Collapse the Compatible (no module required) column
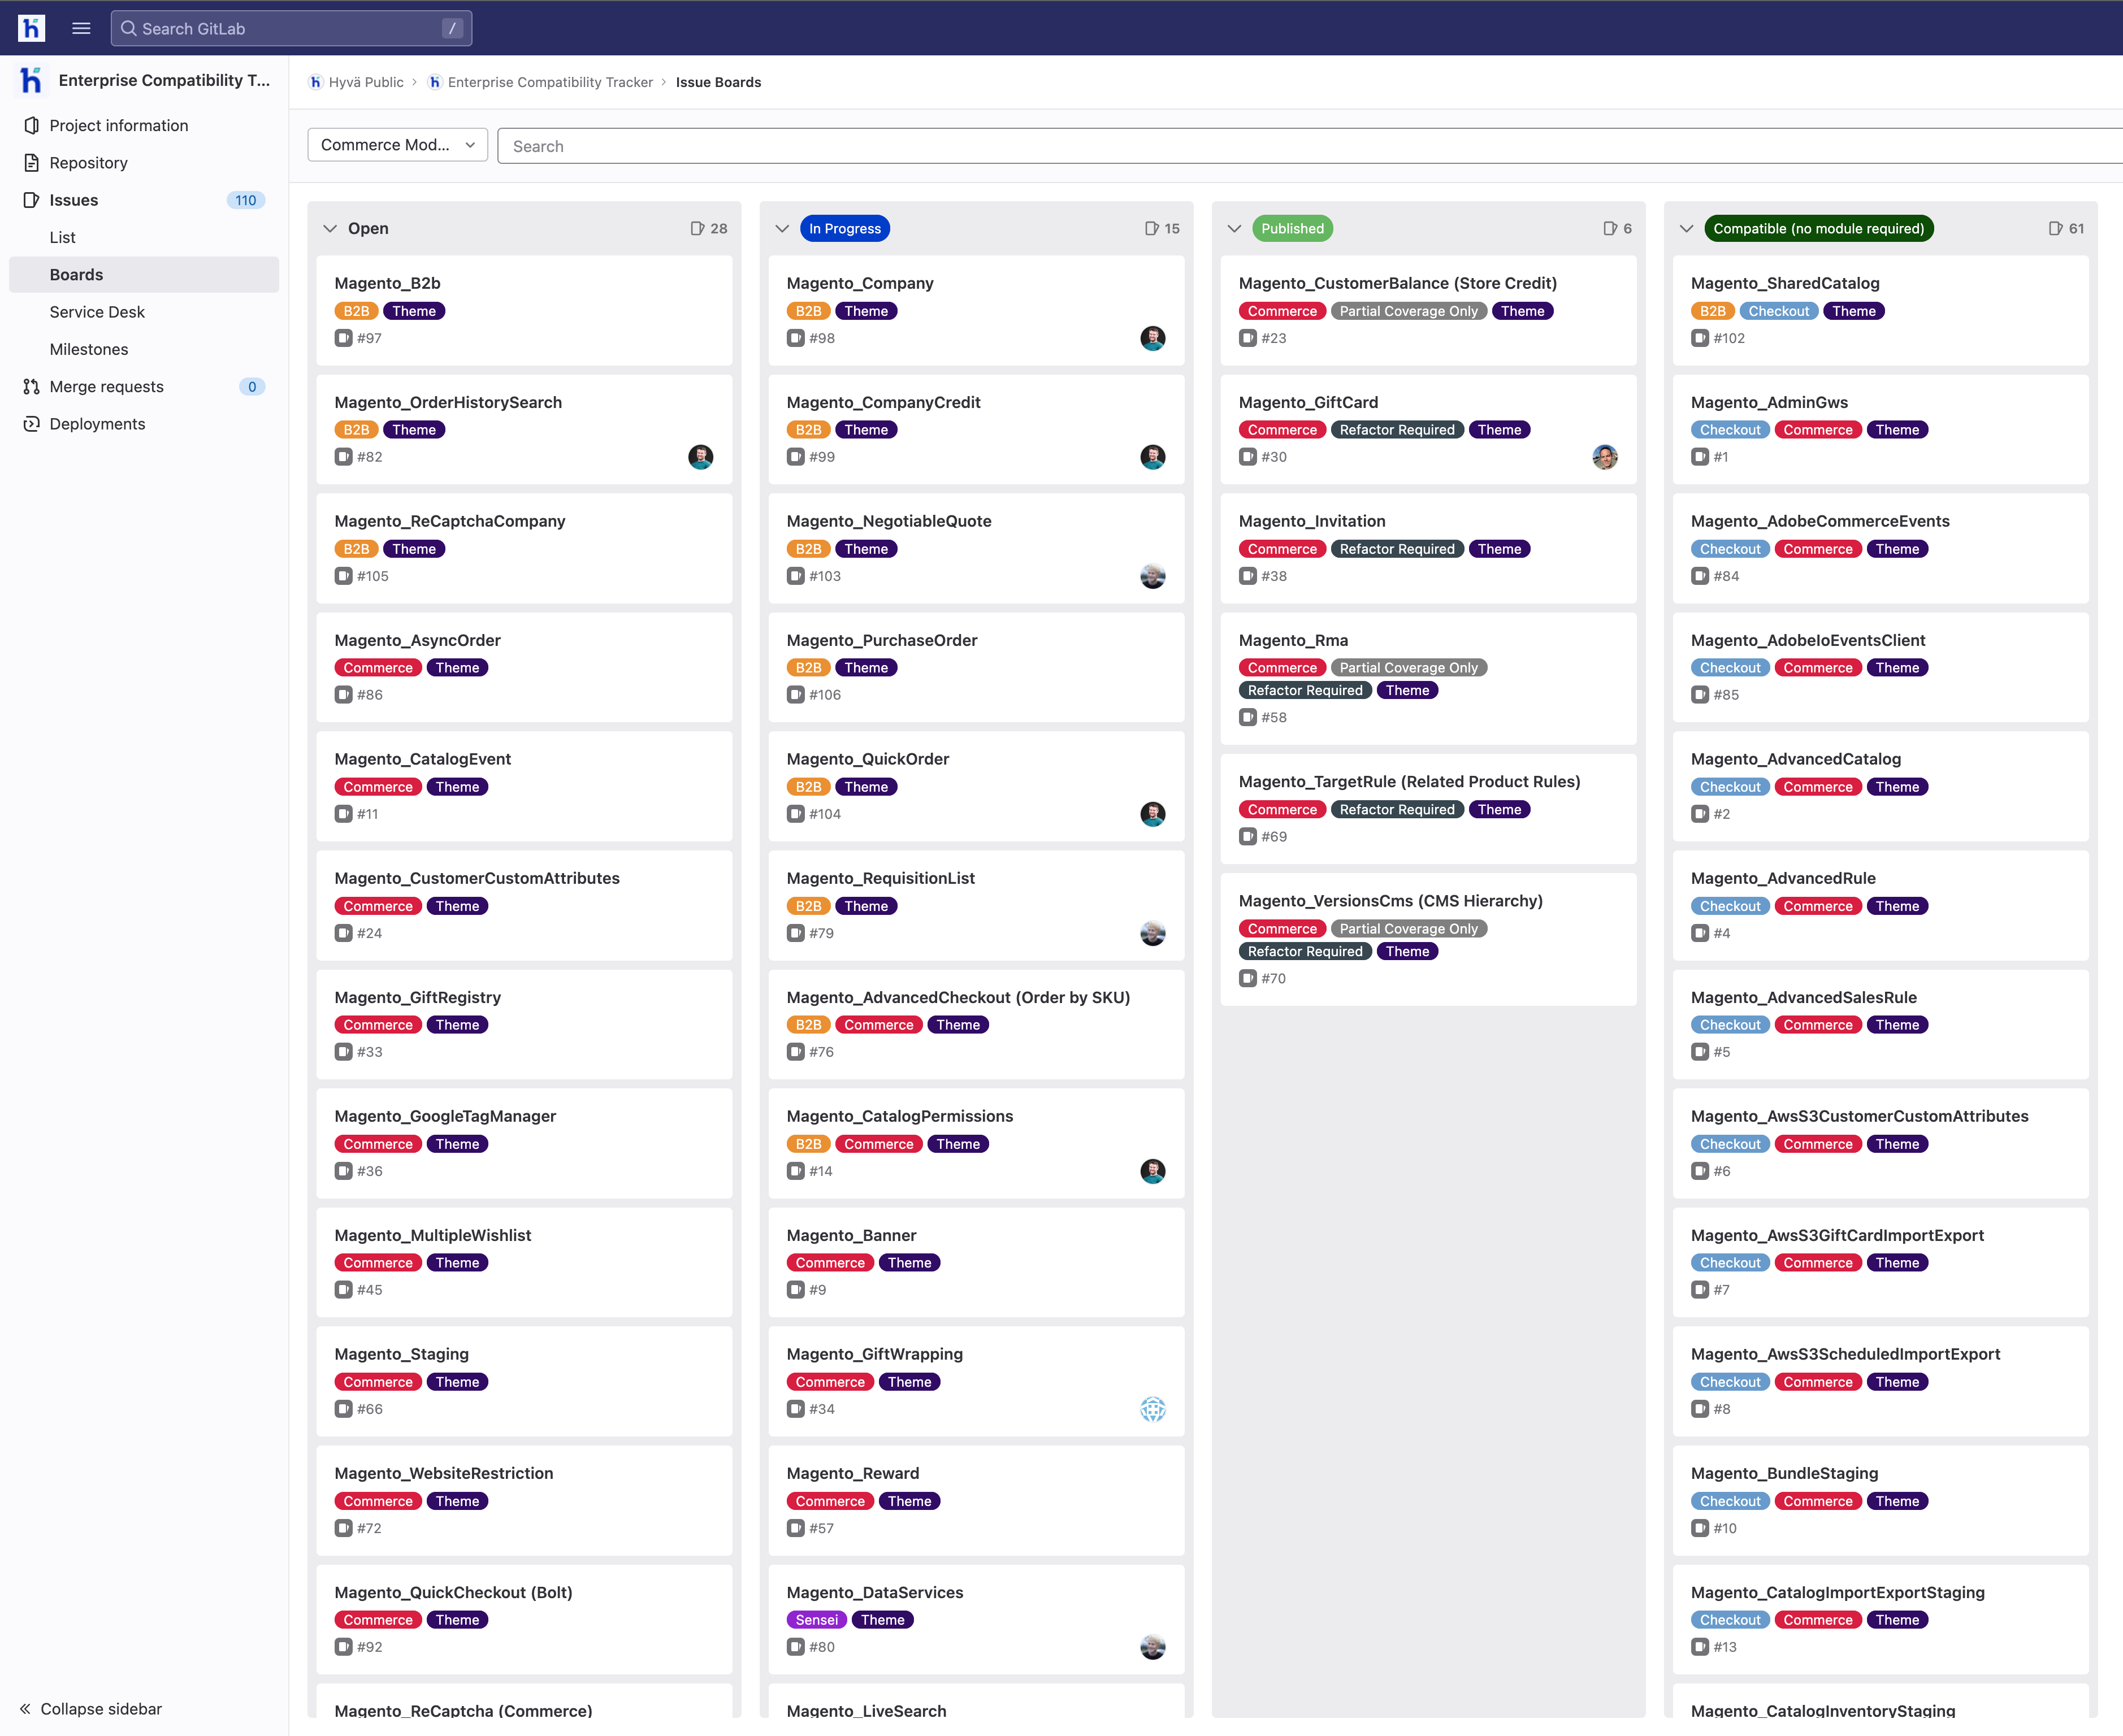The width and height of the screenshot is (2123, 1736). [x=1686, y=229]
